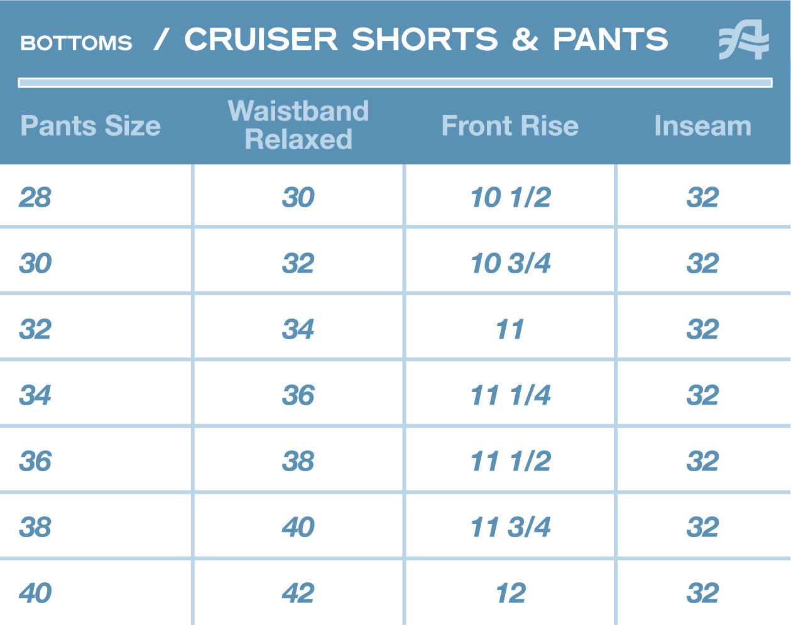Click the Inseam column header
Screen dimensions: 791x625
coord(703,126)
